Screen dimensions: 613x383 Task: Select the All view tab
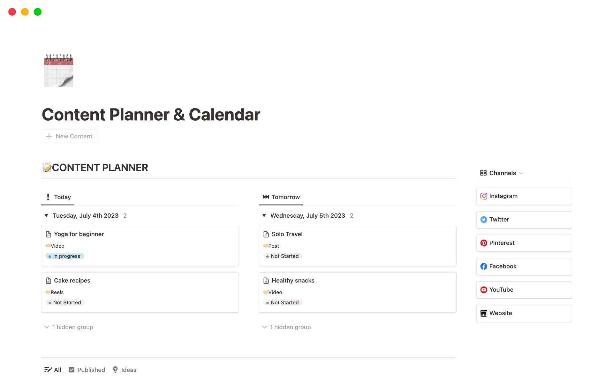tap(53, 369)
